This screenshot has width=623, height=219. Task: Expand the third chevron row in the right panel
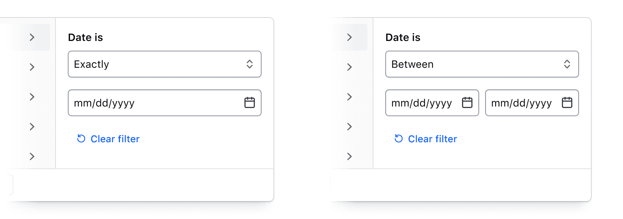[x=350, y=97]
